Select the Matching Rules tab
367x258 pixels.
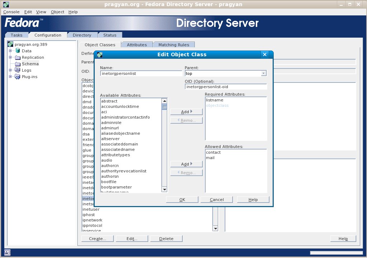tap(174, 45)
